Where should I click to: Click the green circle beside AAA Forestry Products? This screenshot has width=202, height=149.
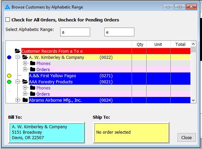coord(9,82)
